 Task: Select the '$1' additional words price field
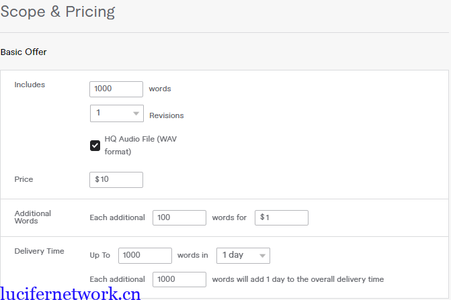point(281,217)
